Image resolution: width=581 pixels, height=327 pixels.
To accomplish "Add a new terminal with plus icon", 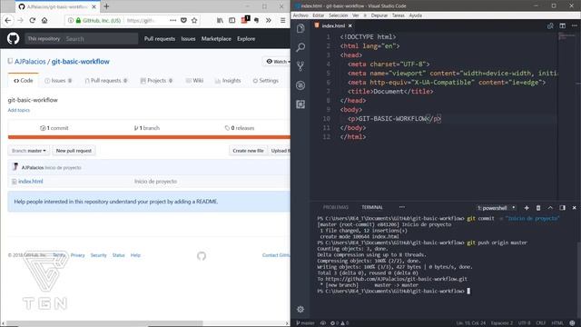I will tap(527, 208).
